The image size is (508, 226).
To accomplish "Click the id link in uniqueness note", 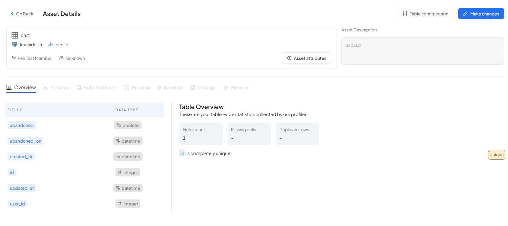I will [x=182, y=153].
